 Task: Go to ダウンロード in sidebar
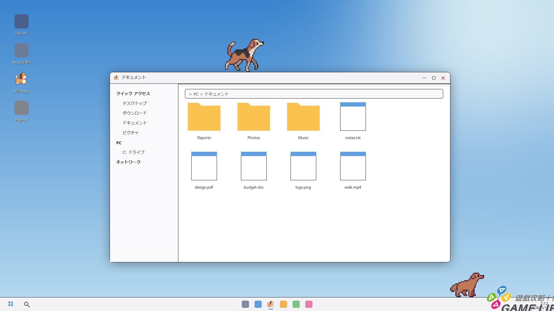(x=134, y=113)
